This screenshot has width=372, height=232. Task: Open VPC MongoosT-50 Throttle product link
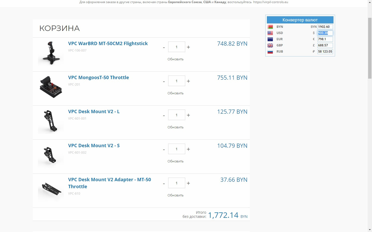(x=98, y=78)
